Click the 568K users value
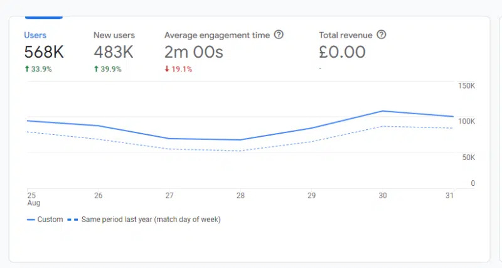Image resolution: width=502 pixels, height=268 pixels. (43, 52)
